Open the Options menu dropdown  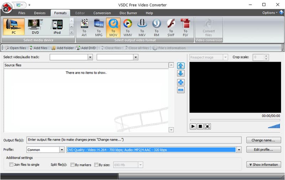tap(270, 13)
